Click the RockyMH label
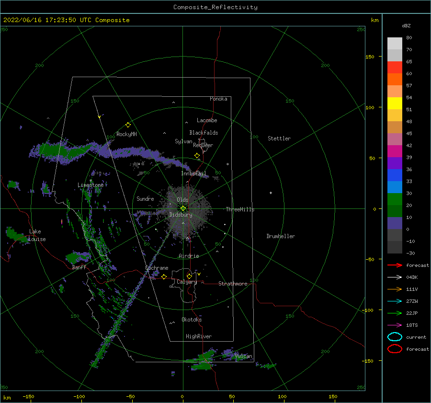This screenshot has height=403, width=431. click(x=126, y=134)
